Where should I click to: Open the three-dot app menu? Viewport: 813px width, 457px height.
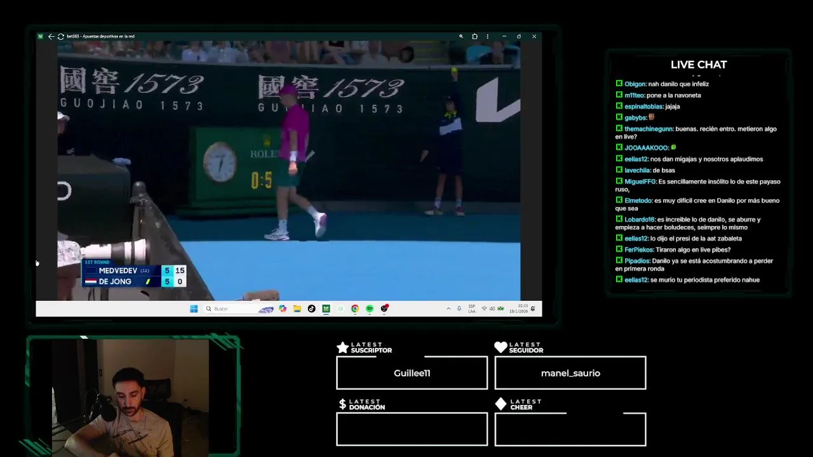click(x=488, y=36)
